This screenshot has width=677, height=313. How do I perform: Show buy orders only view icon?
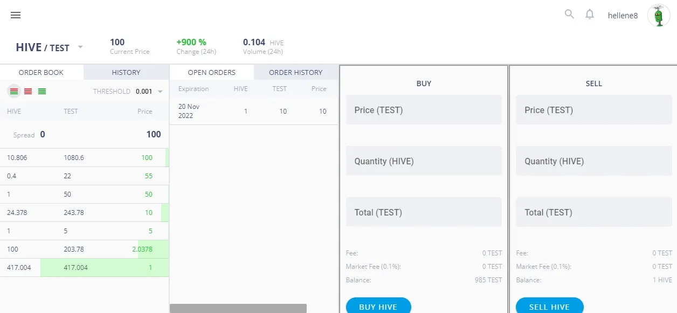42,92
